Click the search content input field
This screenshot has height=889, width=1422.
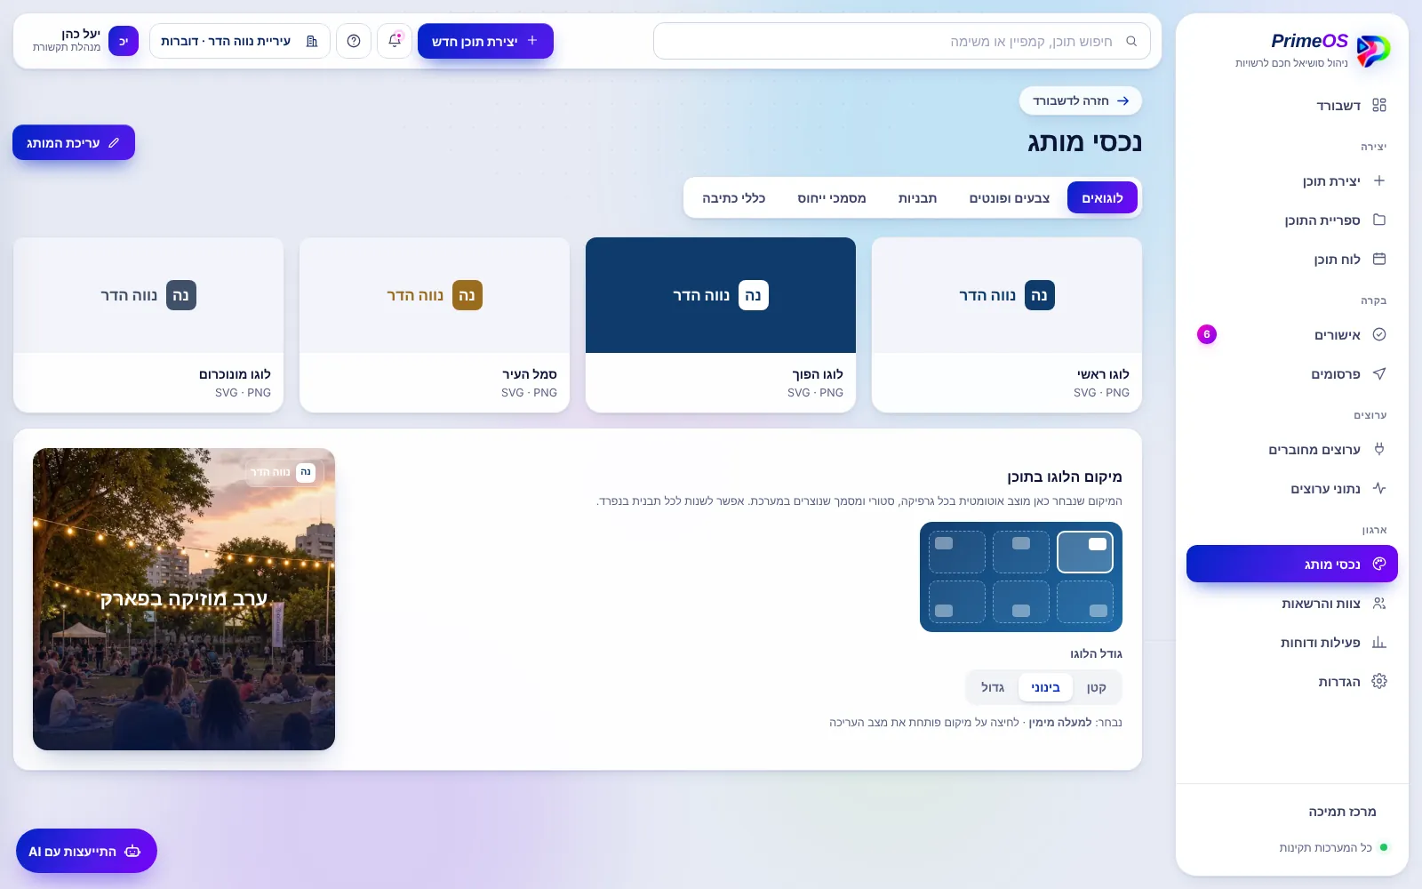(x=902, y=41)
